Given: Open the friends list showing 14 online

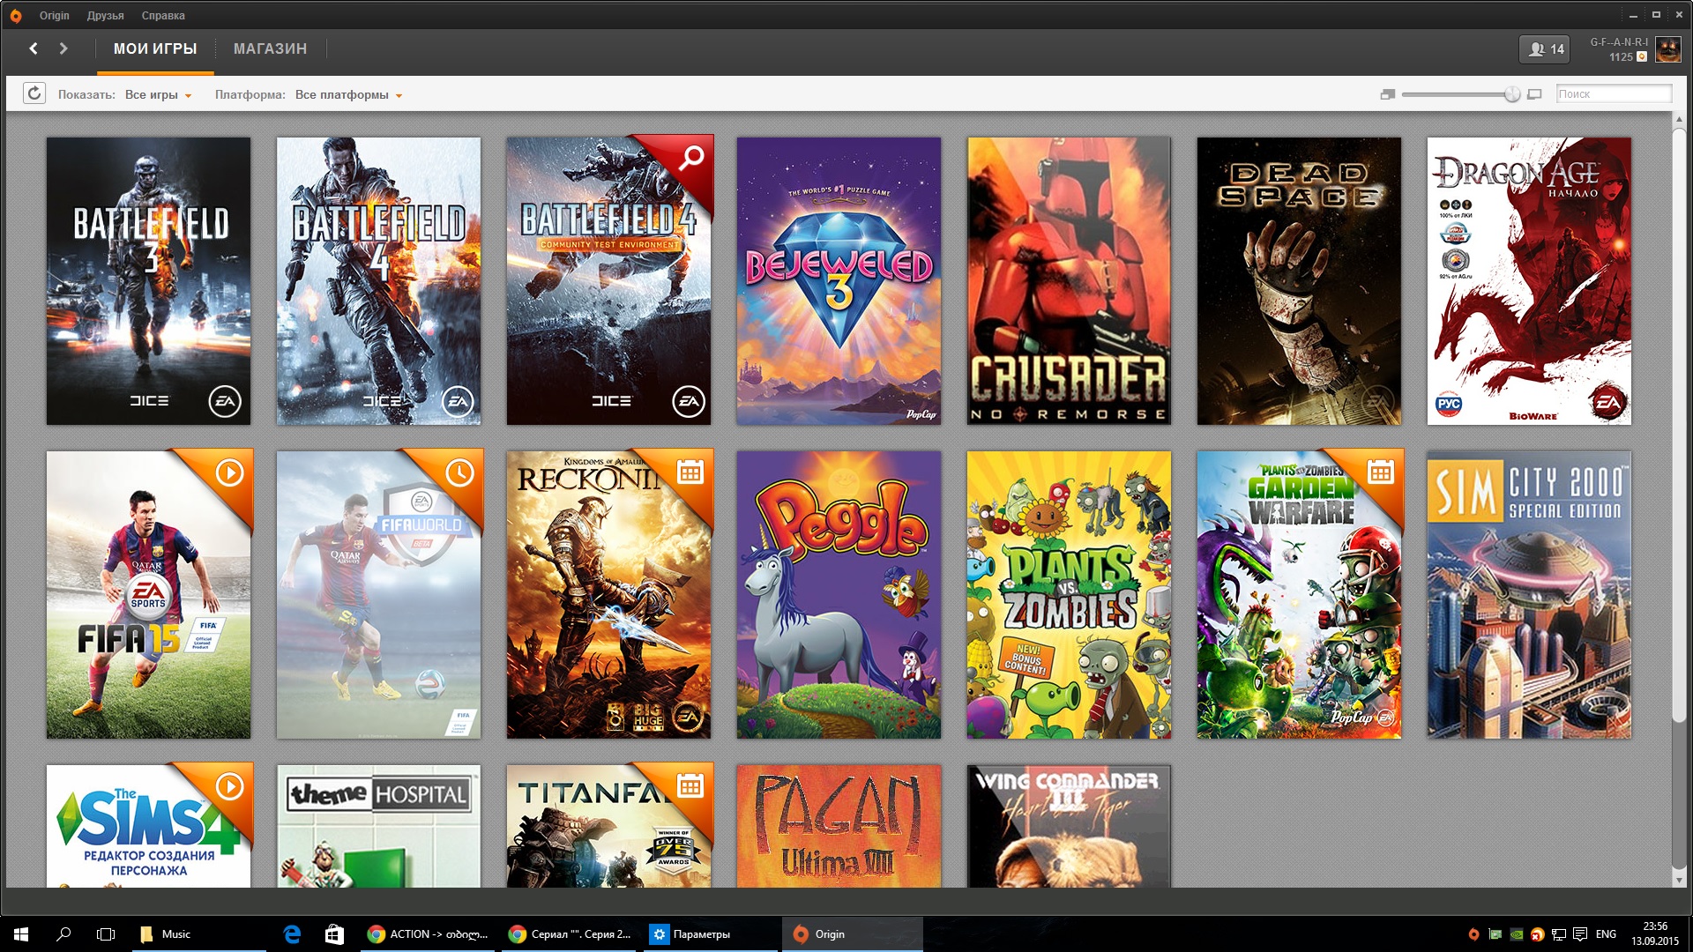Looking at the screenshot, I should (1545, 49).
